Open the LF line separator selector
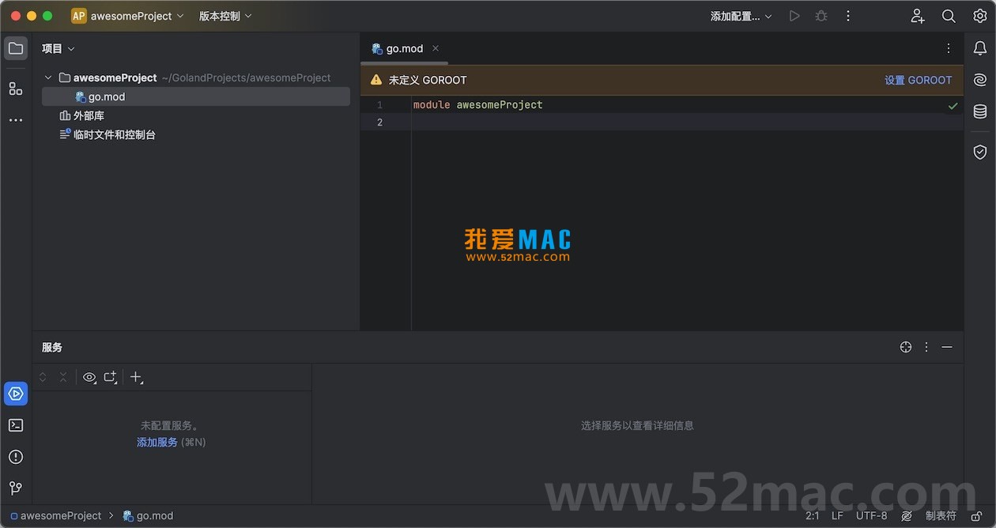The image size is (996, 528). click(x=837, y=515)
